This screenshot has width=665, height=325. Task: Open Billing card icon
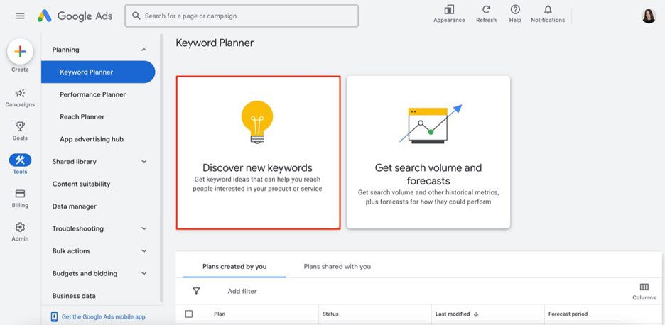point(20,194)
